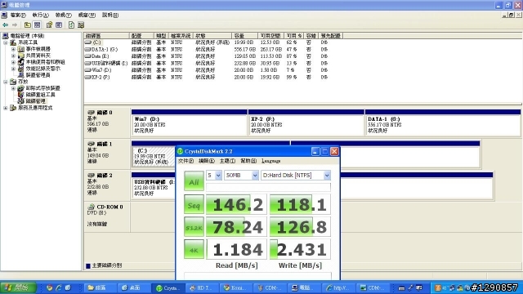
Task: Select the 電腦管理 (本機) root node
Action: coord(27,36)
